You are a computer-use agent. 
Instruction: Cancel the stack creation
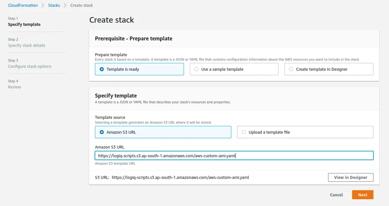tap(336, 195)
